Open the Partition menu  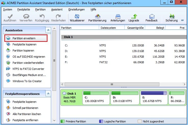[40, 9]
